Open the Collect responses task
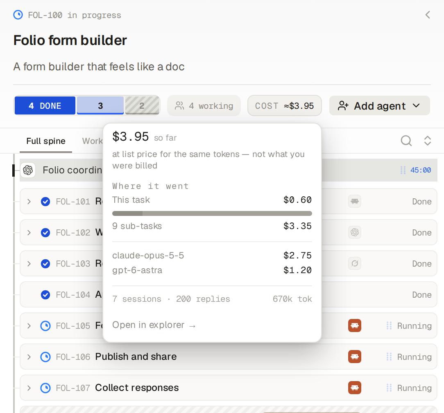The image size is (444, 413). pos(137,388)
